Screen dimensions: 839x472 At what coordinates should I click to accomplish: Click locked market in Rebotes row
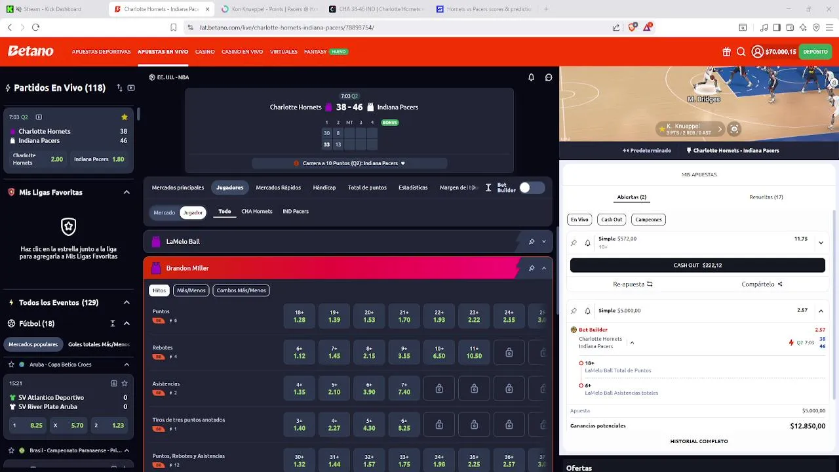click(509, 353)
